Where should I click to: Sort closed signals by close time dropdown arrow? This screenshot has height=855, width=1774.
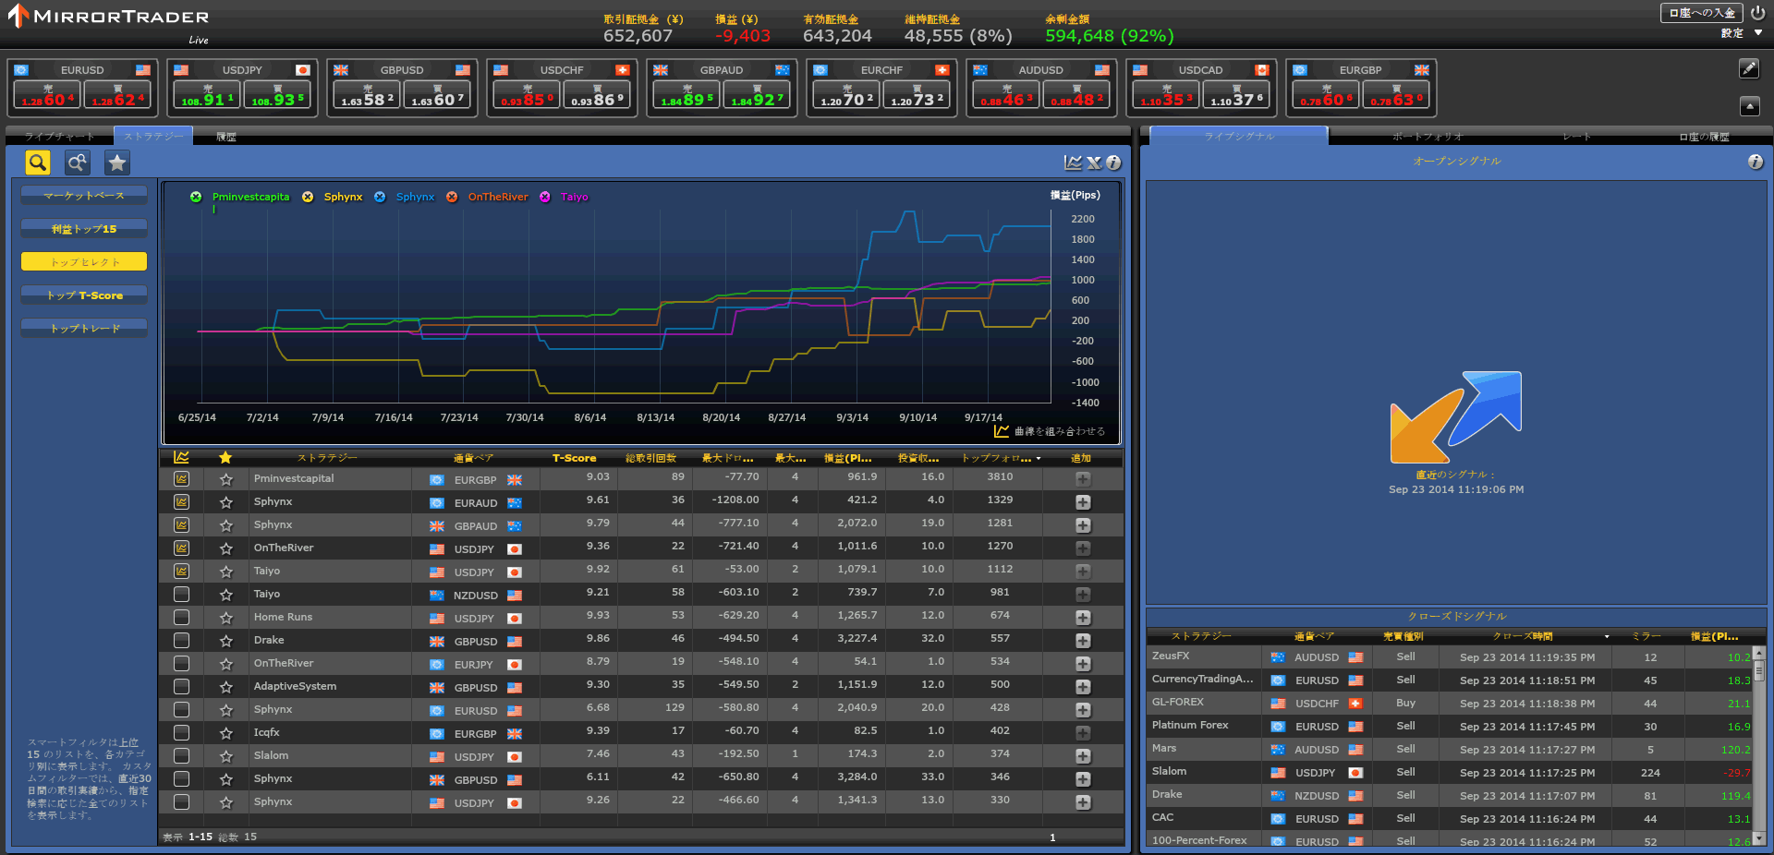(x=1607, y=636)
